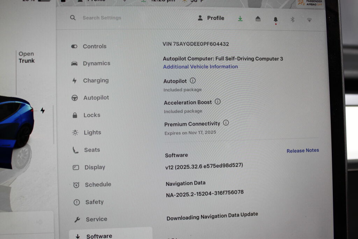358x239 pixels.
Task: Select Charging in the sidebar
Action: [x=95, y=80]
